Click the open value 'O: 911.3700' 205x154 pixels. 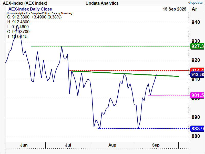coord(18,32)
